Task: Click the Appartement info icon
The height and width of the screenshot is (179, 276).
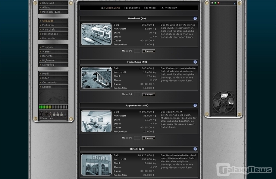Action: pyautogui.click(x=195, y=105)
